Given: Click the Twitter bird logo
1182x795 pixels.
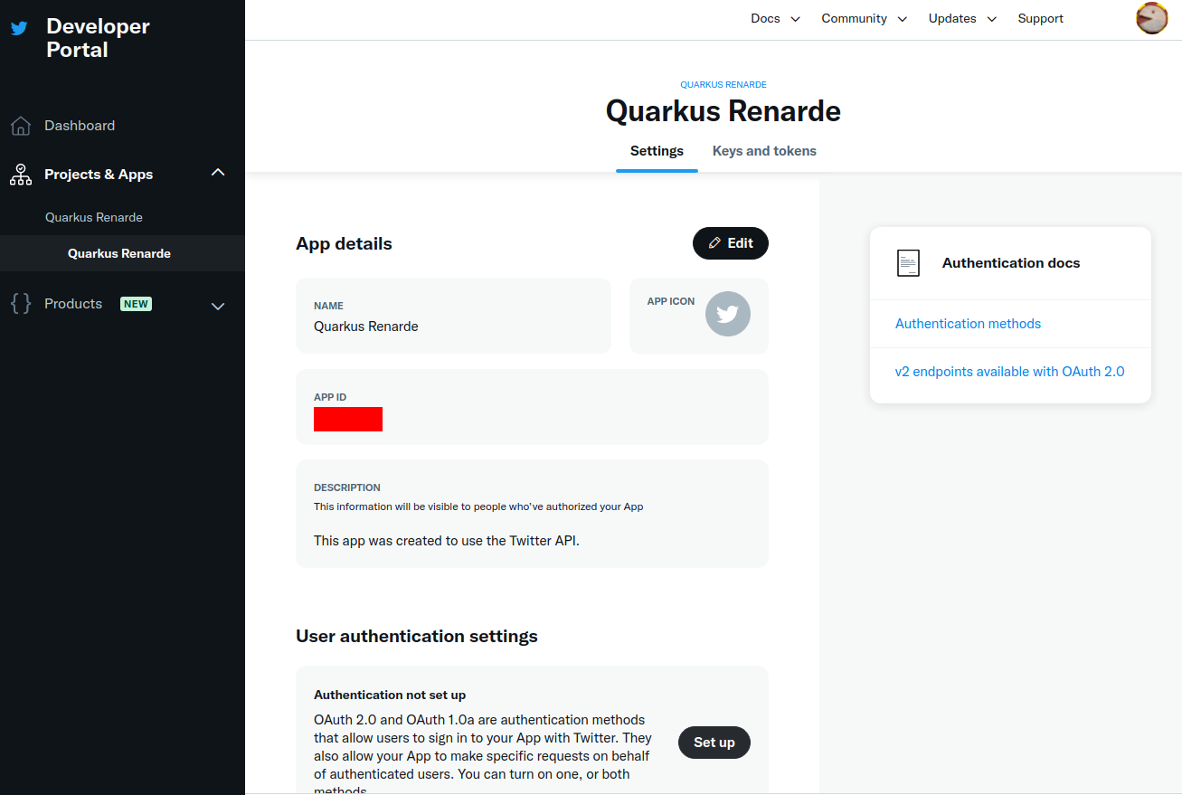Looking at the screenshot, I should [19, 28].
